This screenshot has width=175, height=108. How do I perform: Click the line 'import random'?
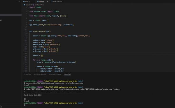[x=35, y=7]
